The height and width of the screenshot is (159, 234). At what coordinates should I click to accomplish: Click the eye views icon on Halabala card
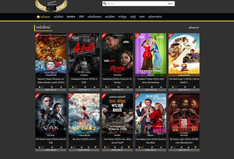point(118,87)
